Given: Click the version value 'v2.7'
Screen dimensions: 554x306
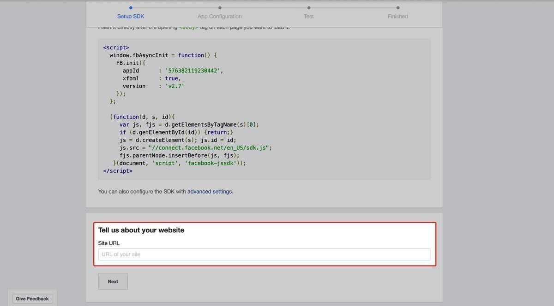Looking at the screenshot, I should (x=175, y=86).
